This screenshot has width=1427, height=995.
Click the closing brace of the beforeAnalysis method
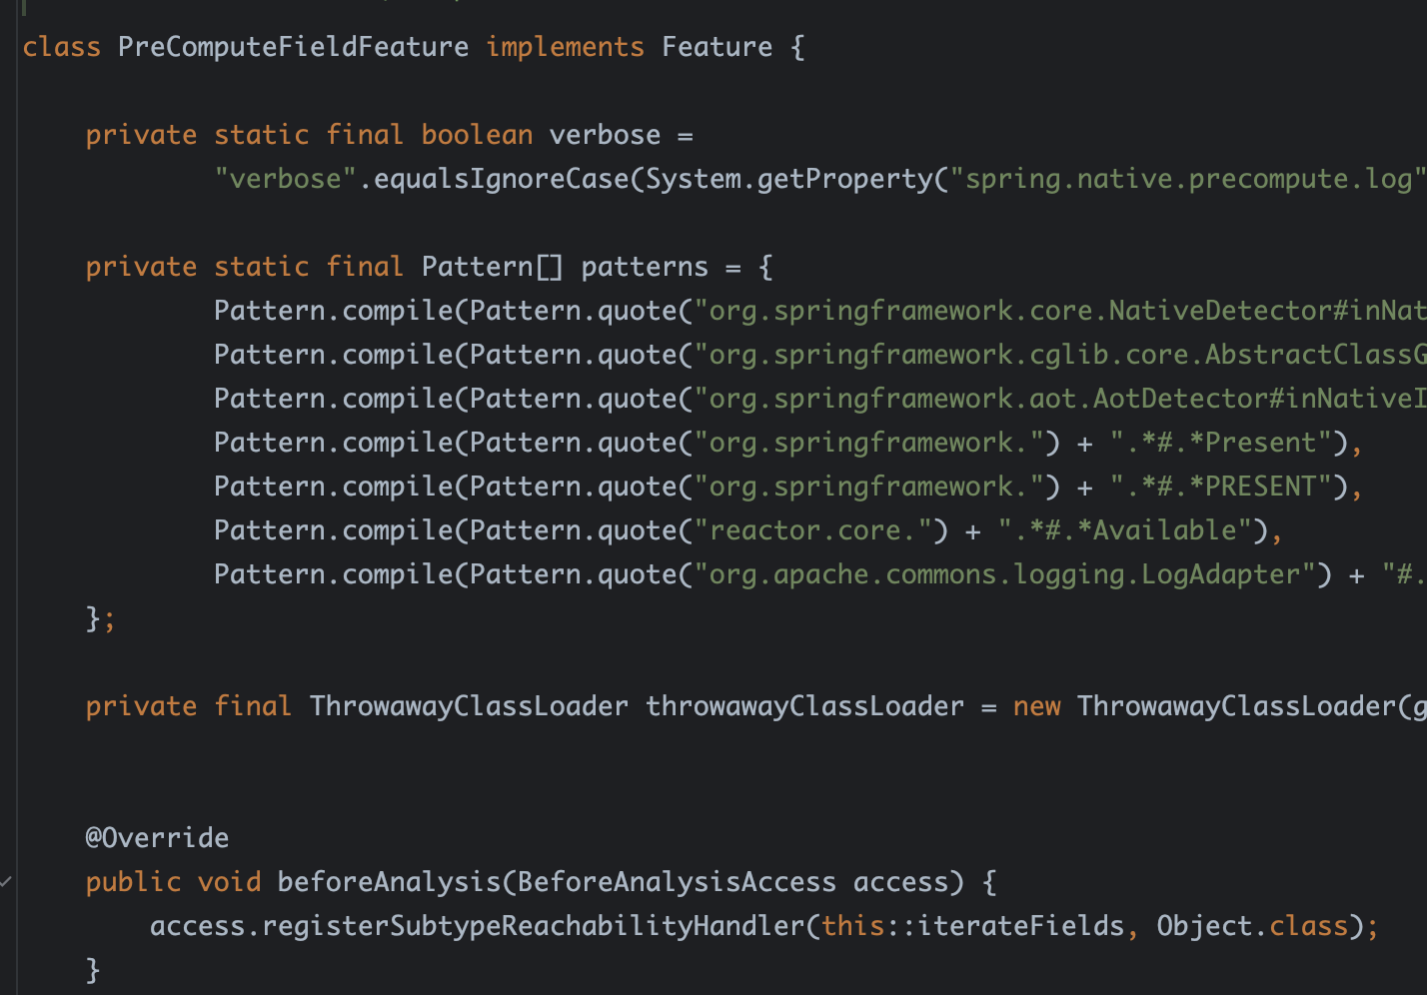[x=93, y=970]
